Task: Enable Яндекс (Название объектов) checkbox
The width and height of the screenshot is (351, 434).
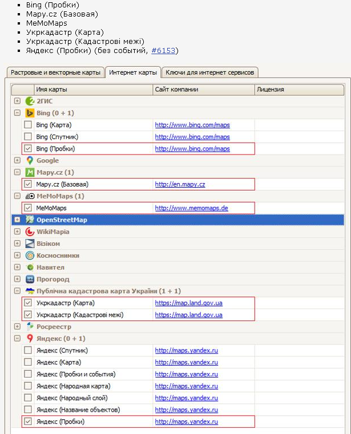Action: [x=28, y=409]
